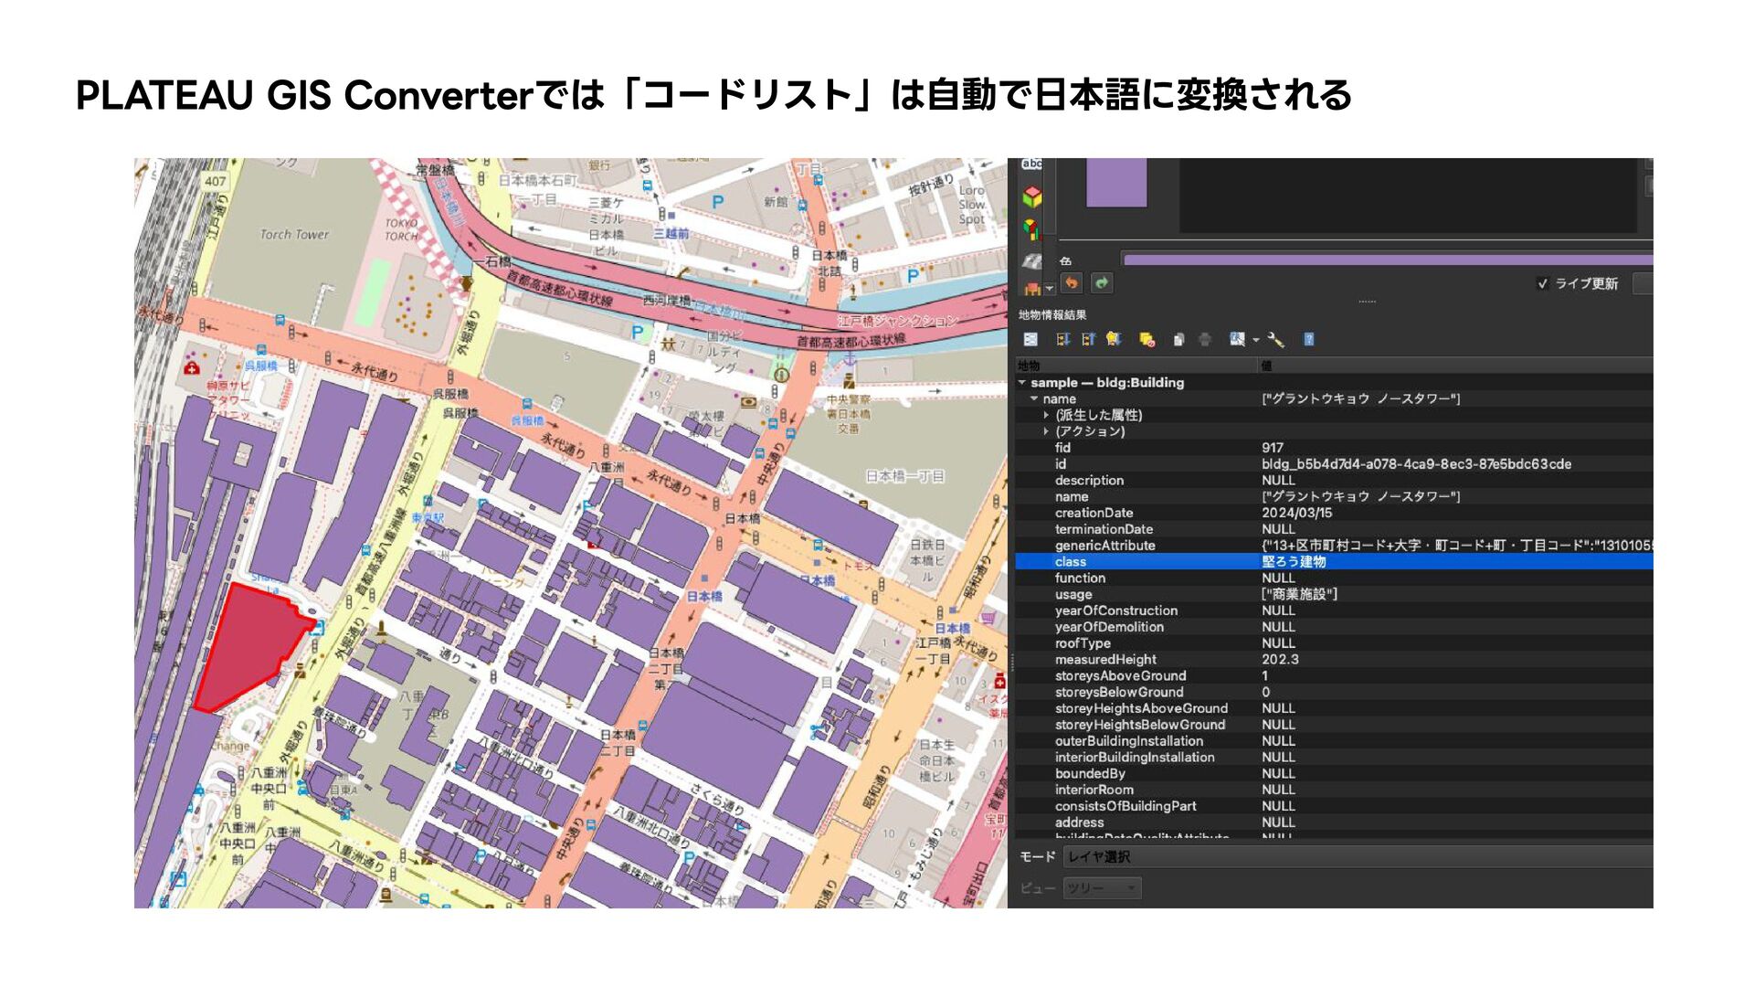Click the expand tree icon in identify toolbar

(x=1063, y=339)
